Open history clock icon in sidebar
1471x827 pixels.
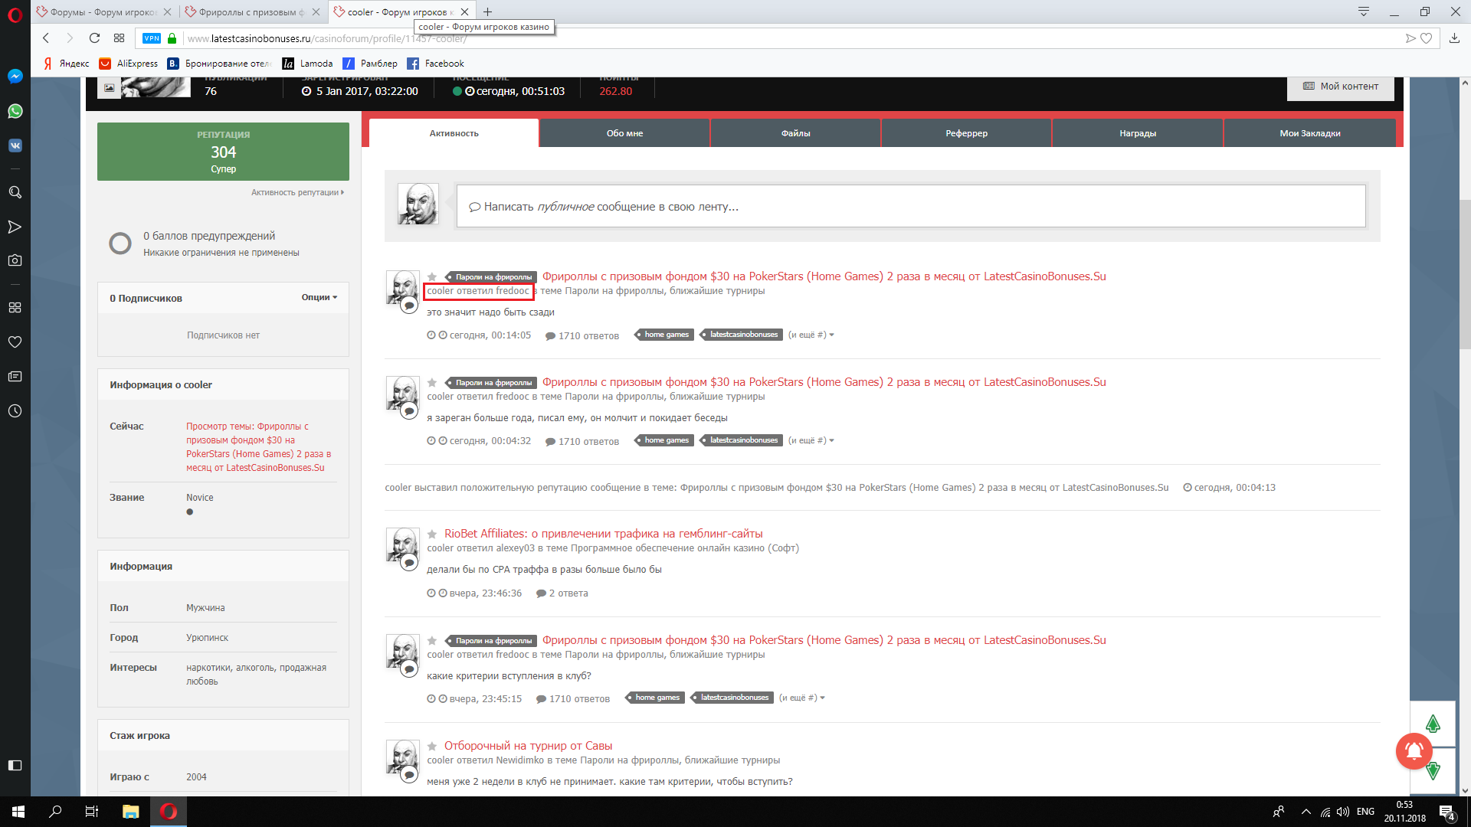(15, 411)
